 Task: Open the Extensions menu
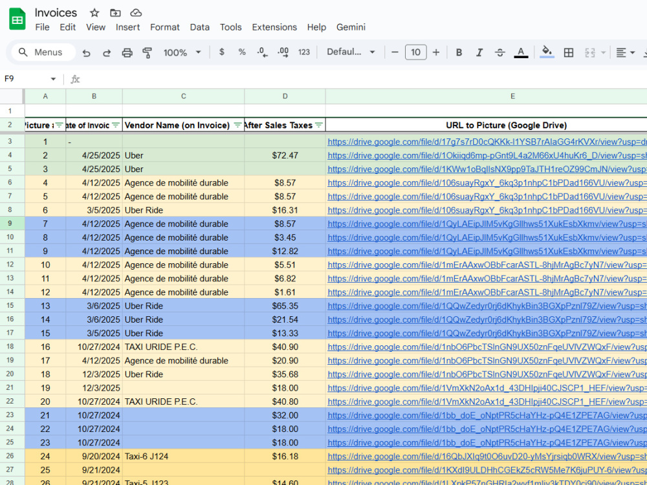[x=274, y=27]
